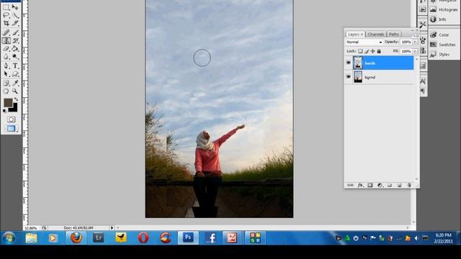Viewport: 461px width, 259px height.
Task: Create a new layer group
Action: click(x=390, y=186)
